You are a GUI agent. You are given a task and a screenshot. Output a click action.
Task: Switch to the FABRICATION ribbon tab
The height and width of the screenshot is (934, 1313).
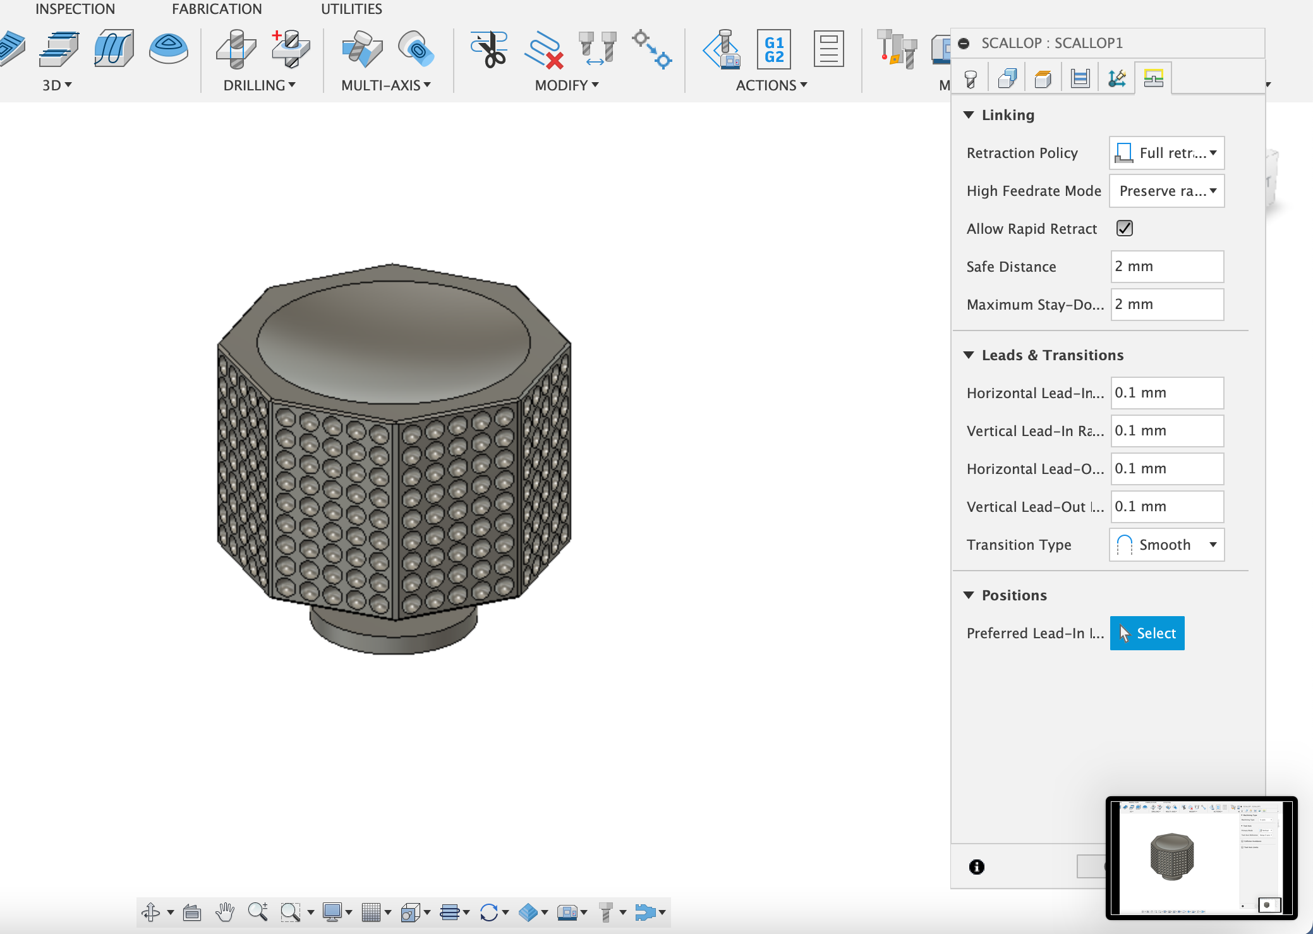point(217,9)
